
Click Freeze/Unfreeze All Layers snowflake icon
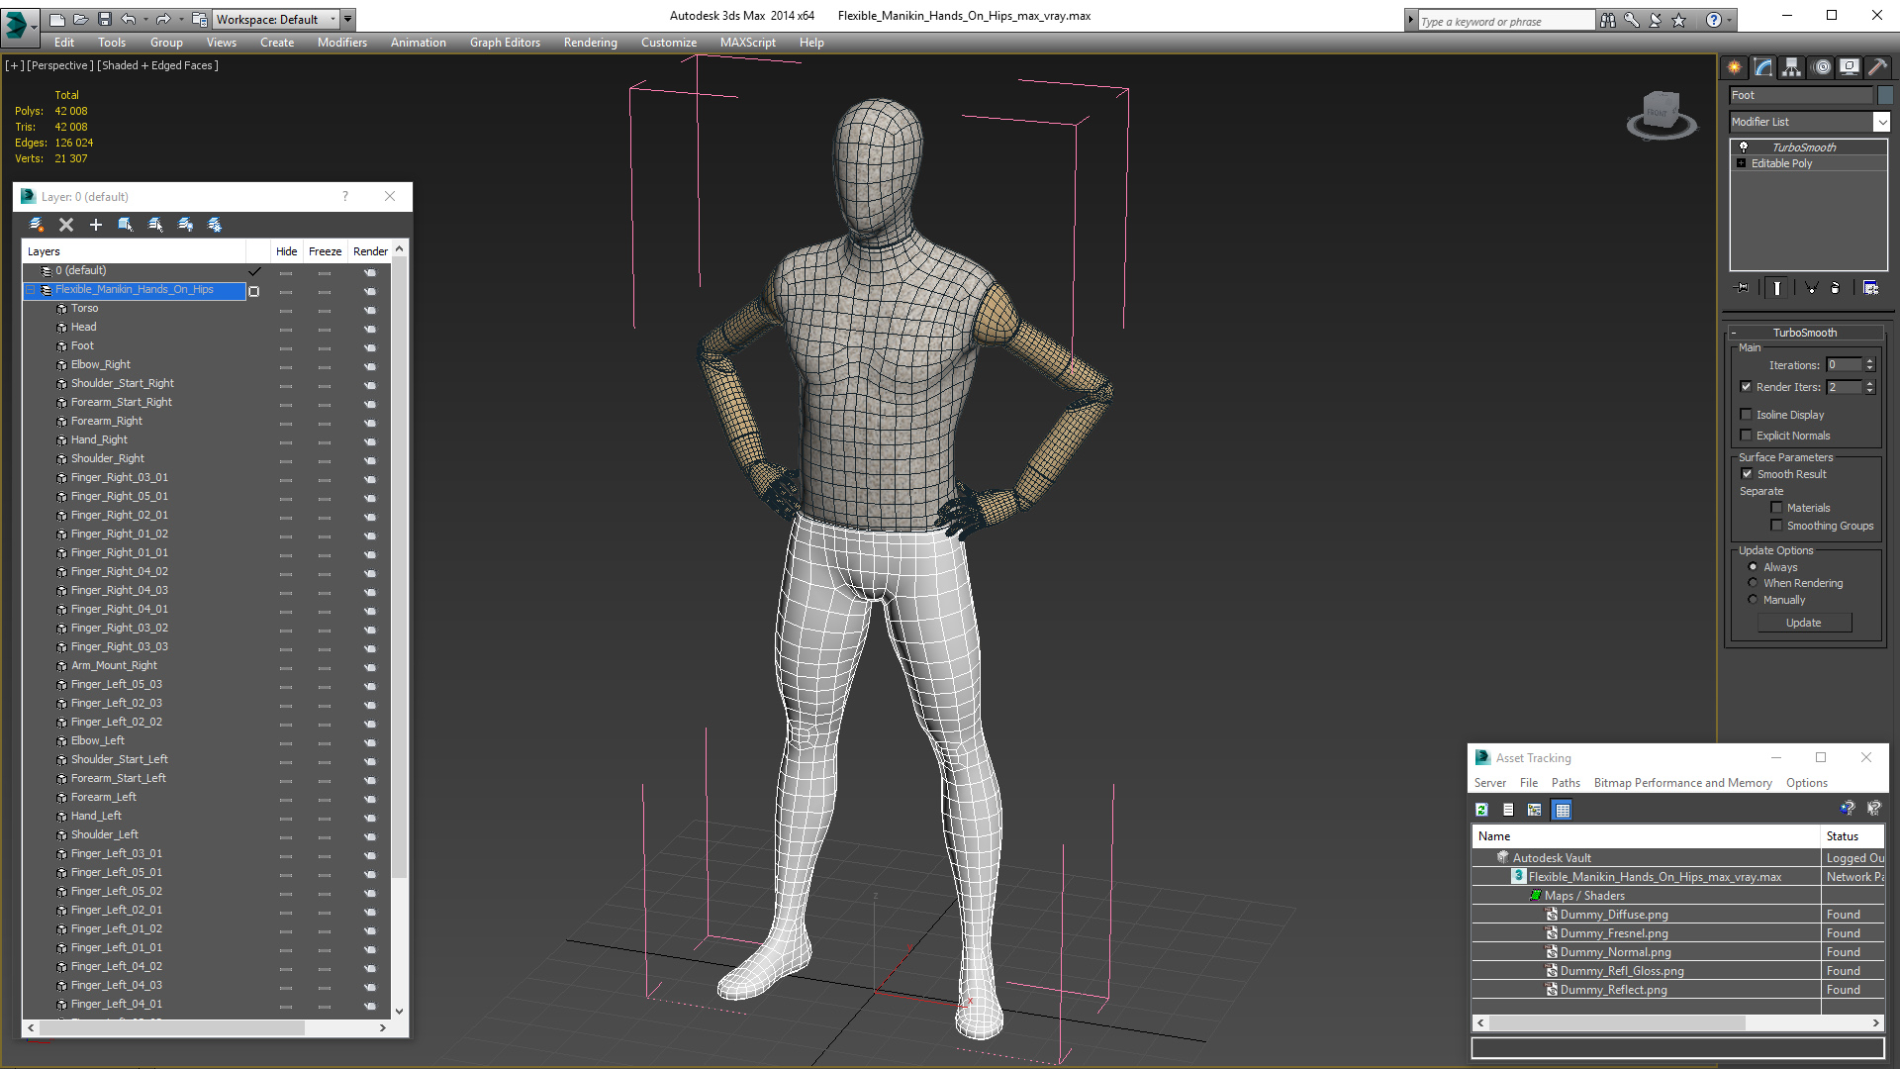[215, 225]
